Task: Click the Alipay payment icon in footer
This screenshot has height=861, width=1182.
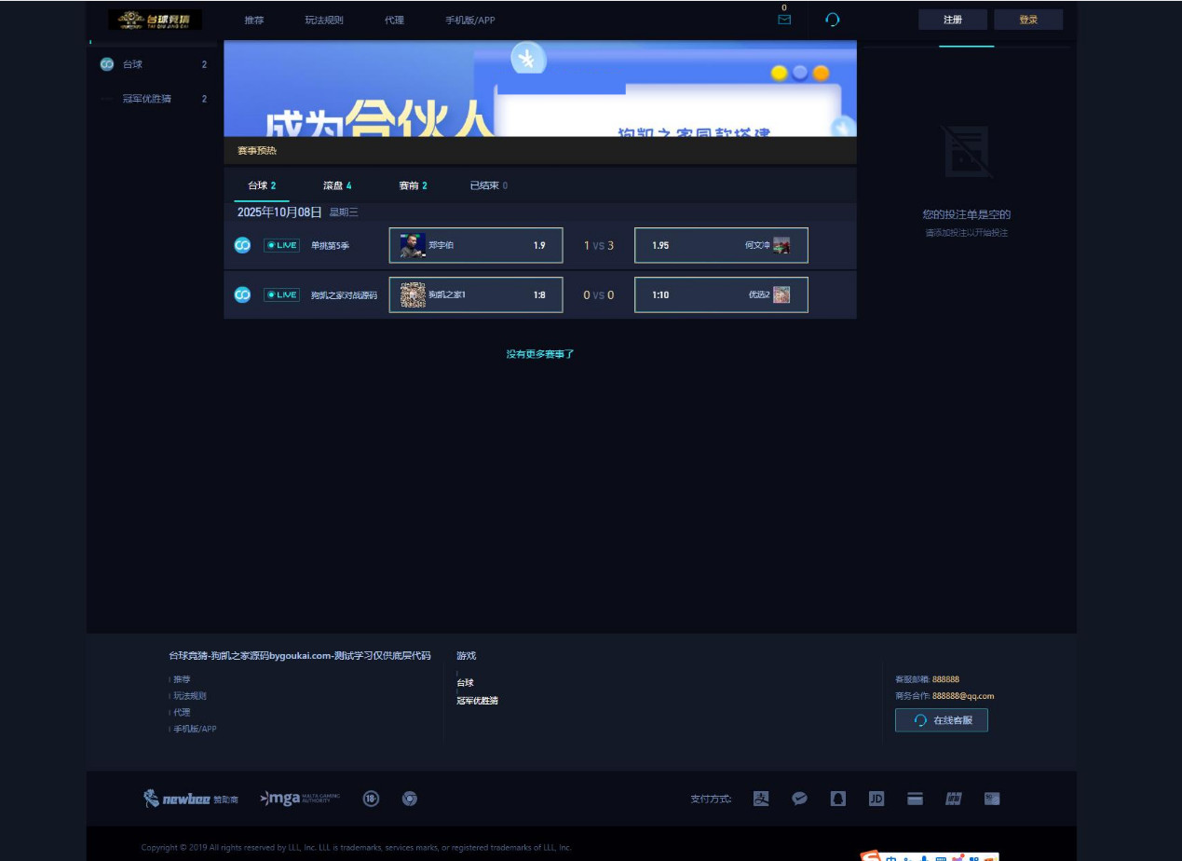Action: pyautogui.click(x=761, y=799)
